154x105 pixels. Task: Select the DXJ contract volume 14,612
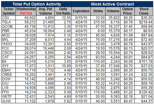click(113, 83)
